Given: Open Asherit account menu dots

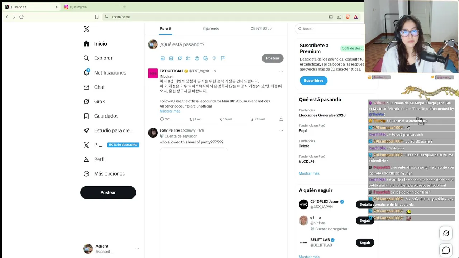Looking at the screenshot, I should pos(137,249).
